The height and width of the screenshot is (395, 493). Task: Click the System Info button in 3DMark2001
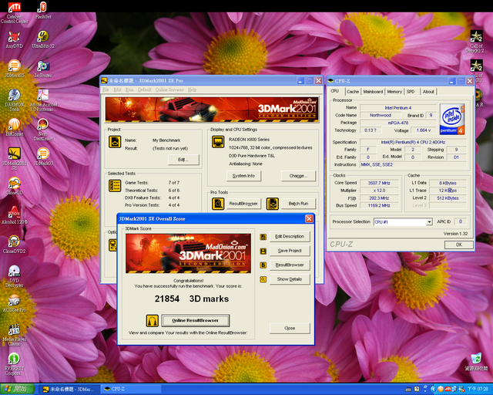click(243, 176)
